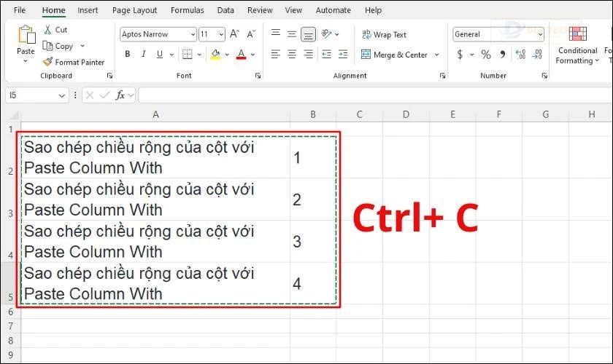Switch to the Formulas tab

(x=188, y=10)
